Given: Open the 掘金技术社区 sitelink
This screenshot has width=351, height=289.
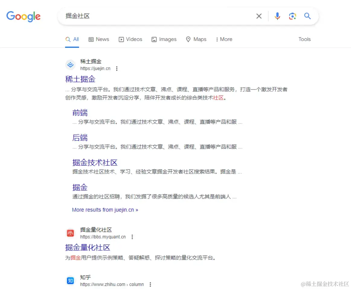Looking at the screenshot, I should coord(95,163).
